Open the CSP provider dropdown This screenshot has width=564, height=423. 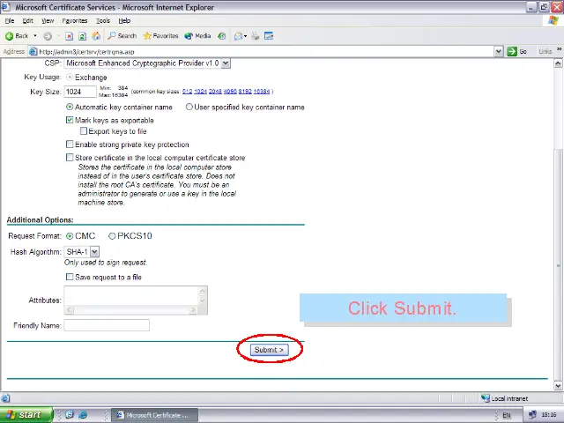pos(226,63)
